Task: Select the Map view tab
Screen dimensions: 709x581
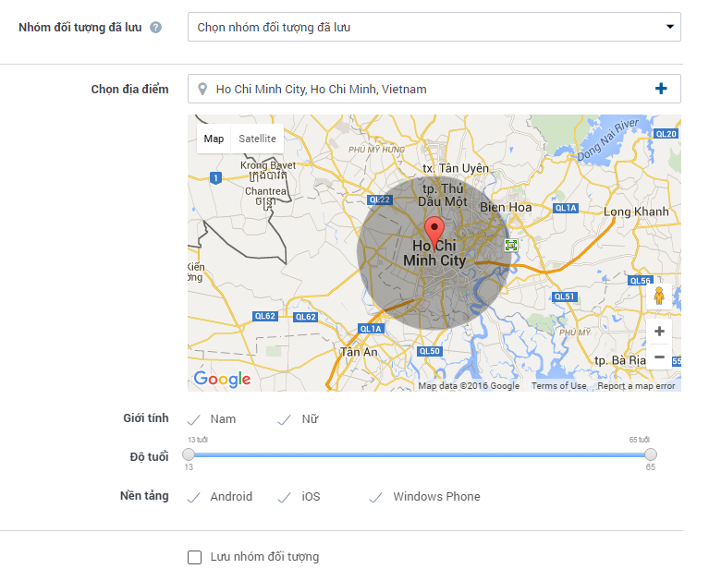Action: [214, 139]
